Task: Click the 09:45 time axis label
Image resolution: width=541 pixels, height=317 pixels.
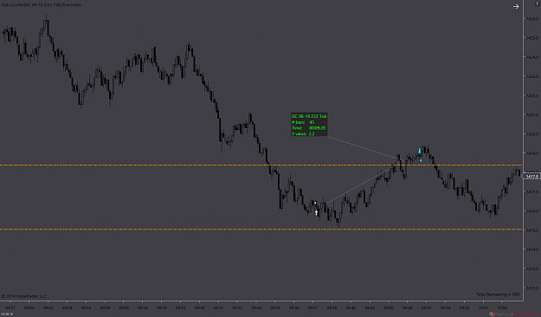Action: (x=389, y=307)
